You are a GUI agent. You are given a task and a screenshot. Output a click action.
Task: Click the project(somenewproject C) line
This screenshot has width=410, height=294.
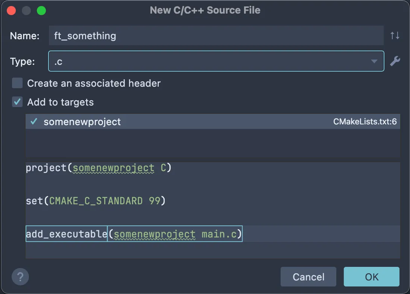coord(99,168)
